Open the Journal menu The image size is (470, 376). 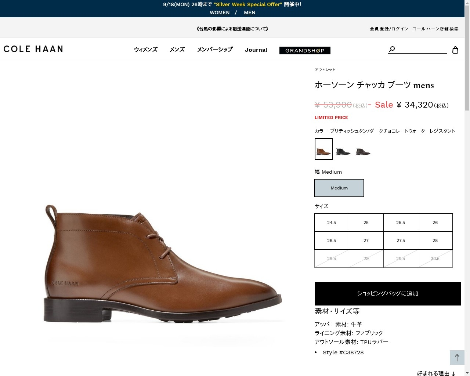point(256,50)
